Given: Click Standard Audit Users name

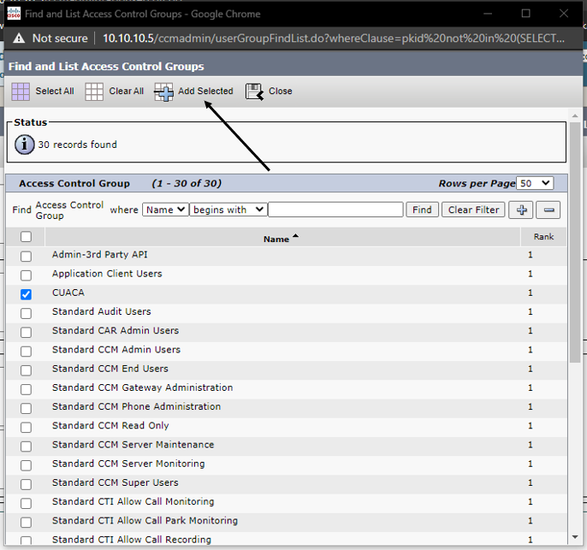Looking at the screenshot, I should (102, 311).
